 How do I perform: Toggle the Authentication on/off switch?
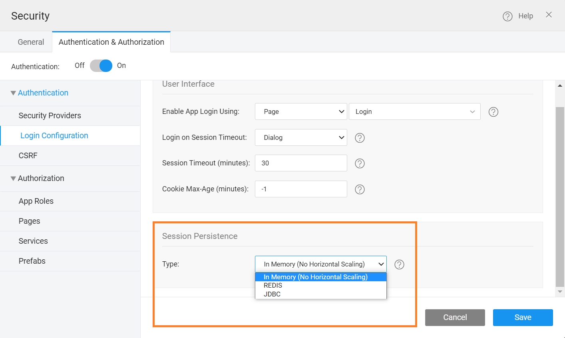click(x=101, y=66)
